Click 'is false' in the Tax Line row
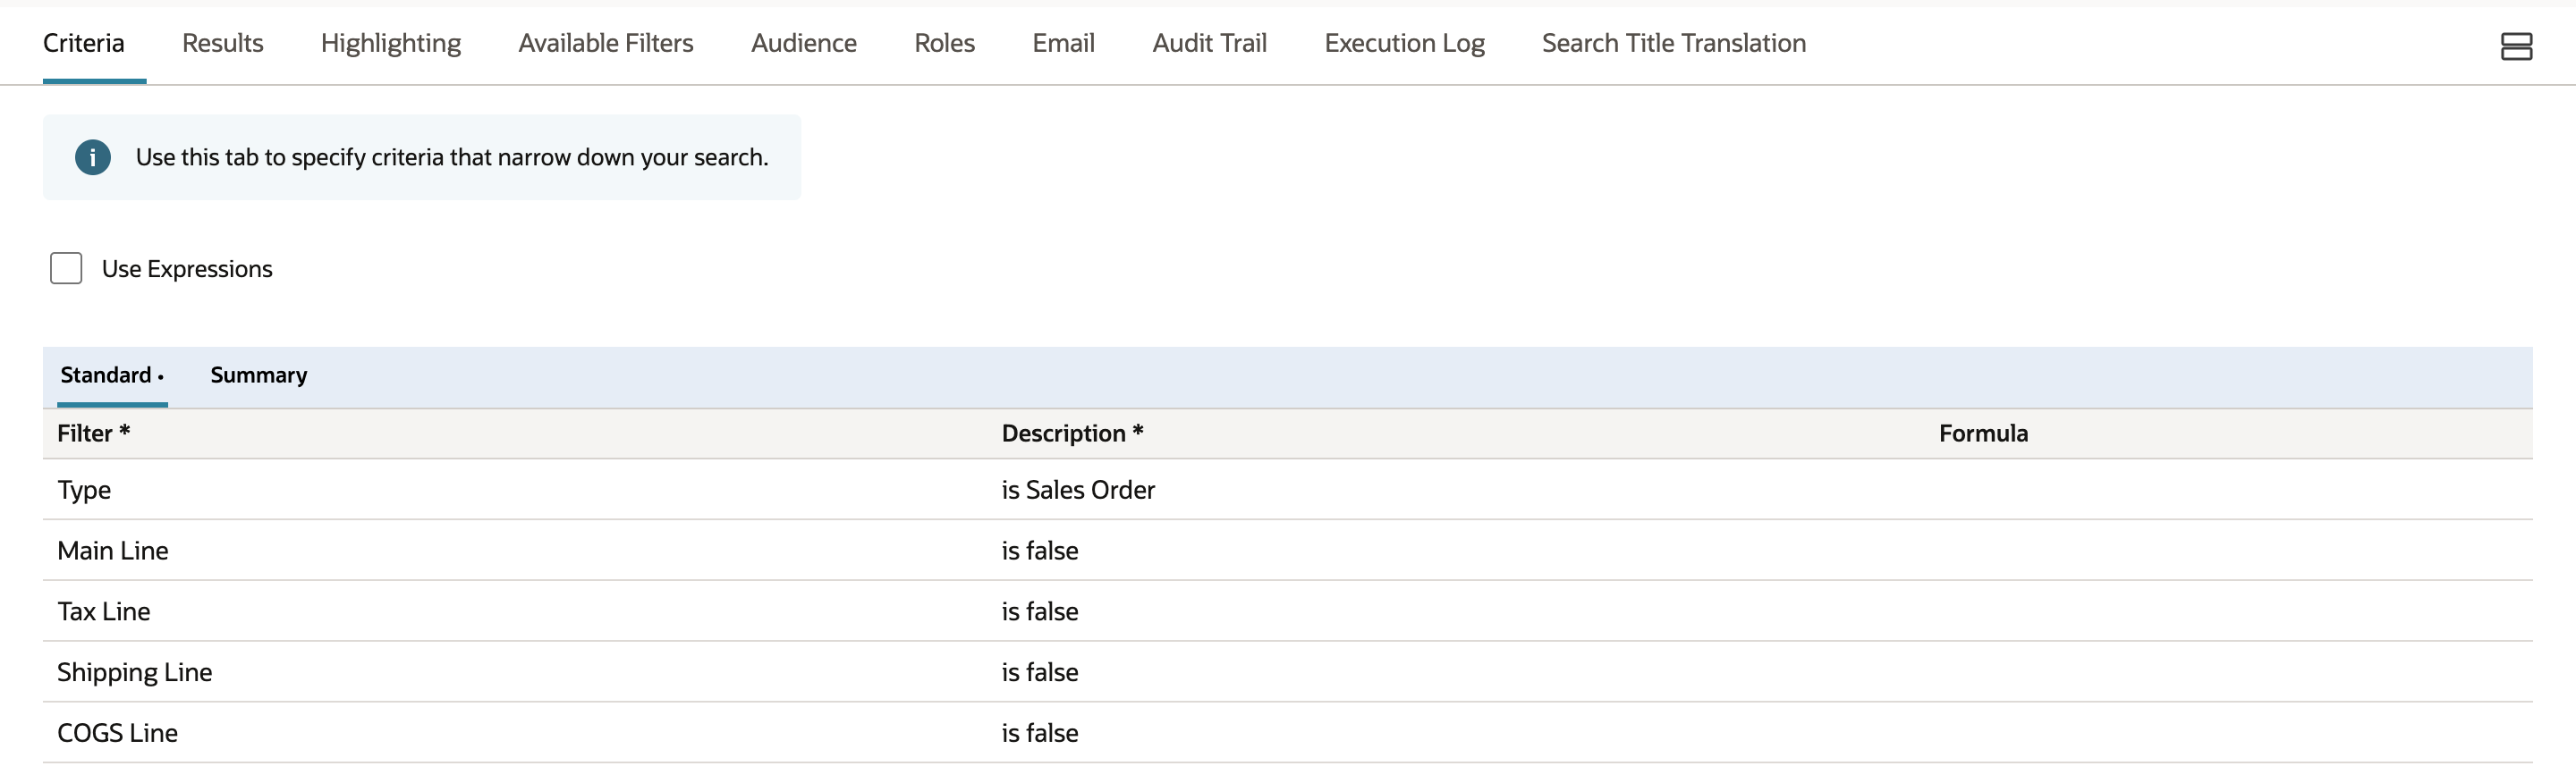2576x783 pixels. coord(1040,611)
